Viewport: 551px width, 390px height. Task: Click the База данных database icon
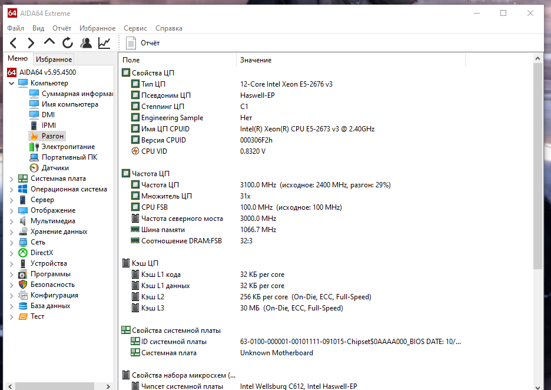(23, 306)
